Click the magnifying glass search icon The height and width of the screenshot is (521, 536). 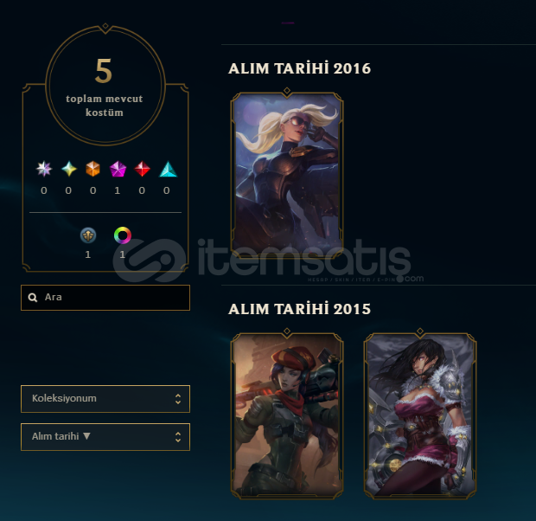coord(33,297)
